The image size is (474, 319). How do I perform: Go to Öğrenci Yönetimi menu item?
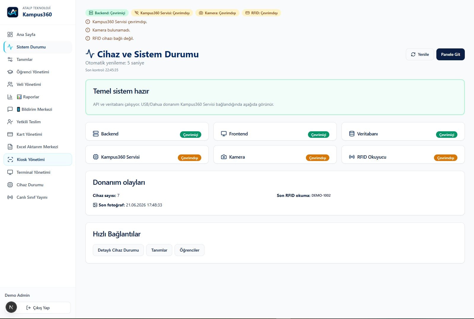coord(38,72)
